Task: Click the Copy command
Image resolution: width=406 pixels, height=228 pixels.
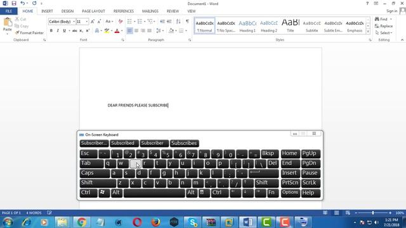Action: 22,26
